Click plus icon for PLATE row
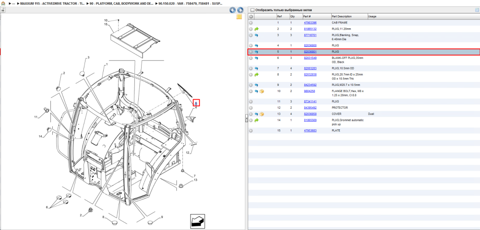 tap(251, 131)
